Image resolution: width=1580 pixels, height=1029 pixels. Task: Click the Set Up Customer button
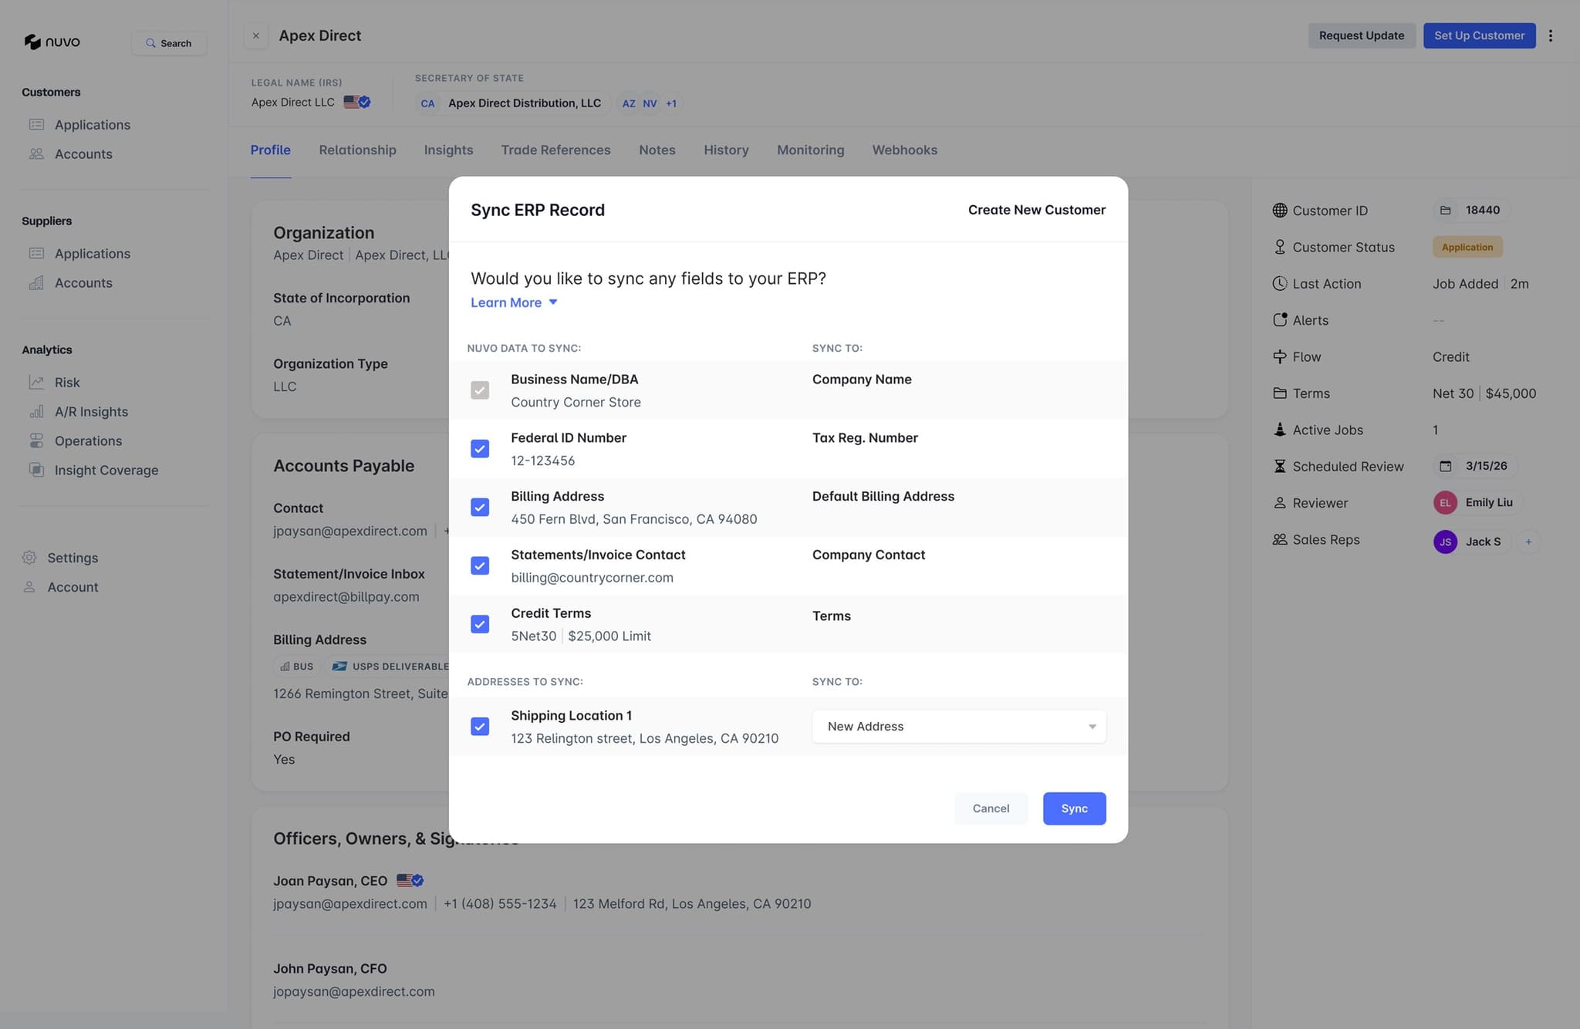(1479, 35)
